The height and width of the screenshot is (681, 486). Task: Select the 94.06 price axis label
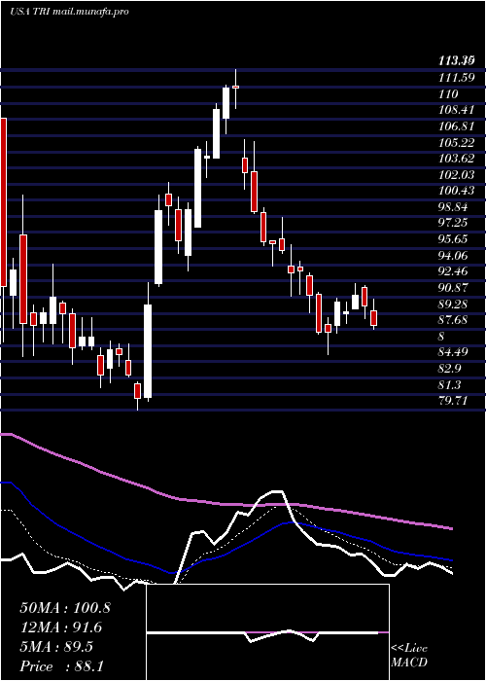[454, 255]
